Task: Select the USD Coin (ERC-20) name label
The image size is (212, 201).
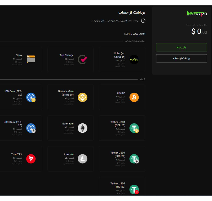Action: pyautogui.click(x=13, y=124)
